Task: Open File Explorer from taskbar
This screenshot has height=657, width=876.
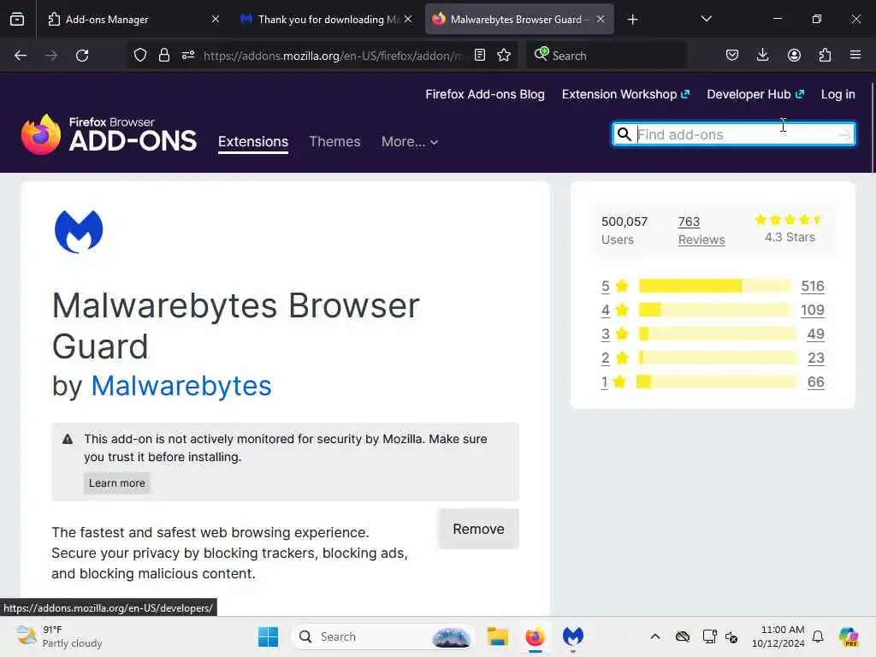Action: pyautogui.click(x=497, y=636)
